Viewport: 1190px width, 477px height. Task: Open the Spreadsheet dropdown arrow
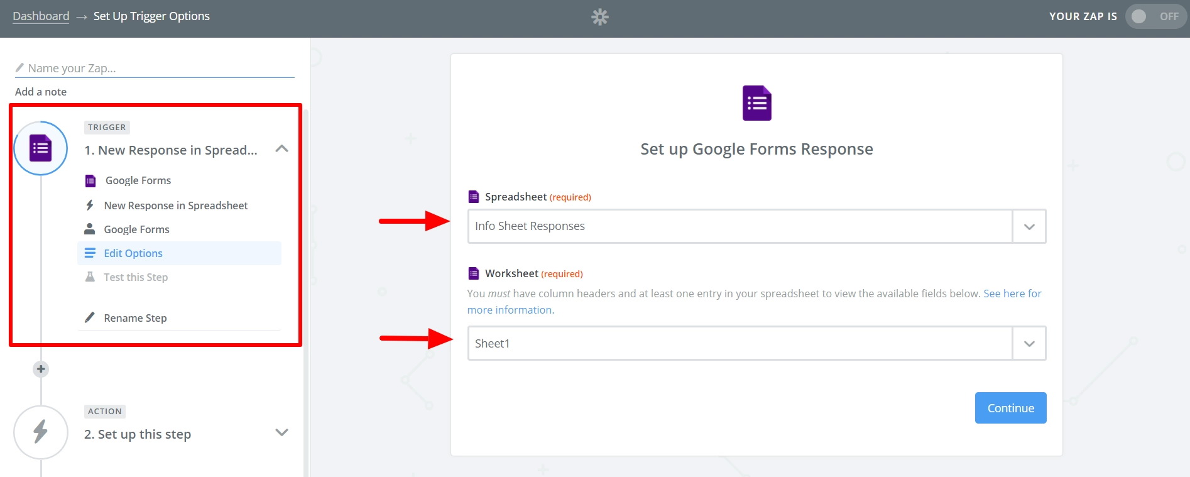click(1029, 226)
